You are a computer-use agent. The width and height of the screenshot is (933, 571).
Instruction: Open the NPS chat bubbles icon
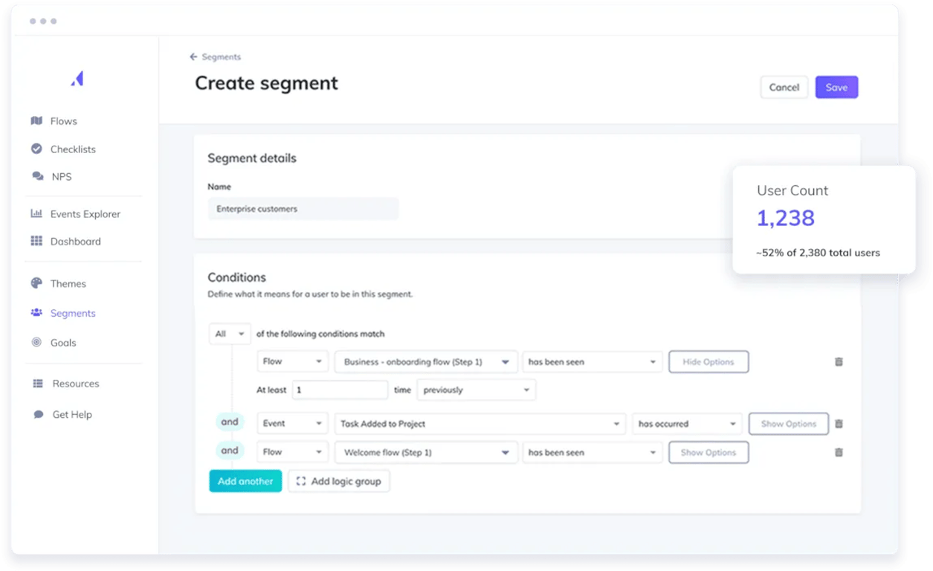coord(37,176)
